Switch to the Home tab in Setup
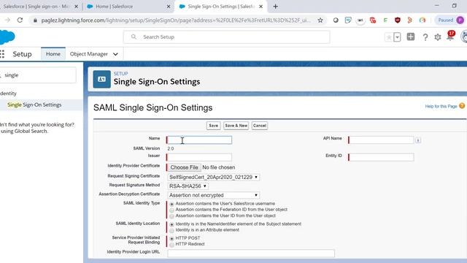This screenshot has height=263, width=467. tap(53, 54)
